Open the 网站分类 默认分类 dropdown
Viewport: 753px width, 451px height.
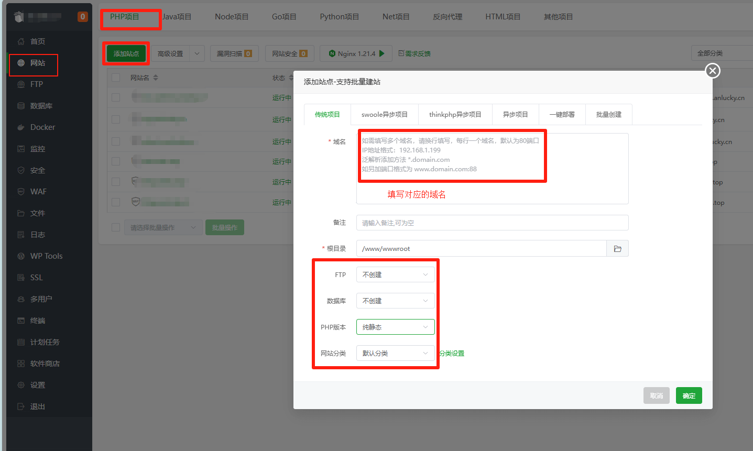tap(396, 353)
